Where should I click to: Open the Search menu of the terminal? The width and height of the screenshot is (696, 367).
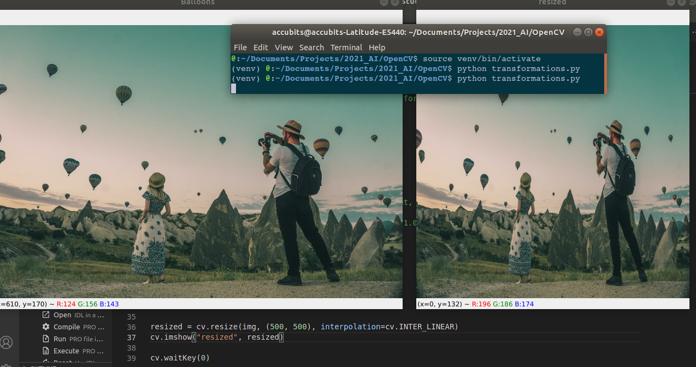311,48
